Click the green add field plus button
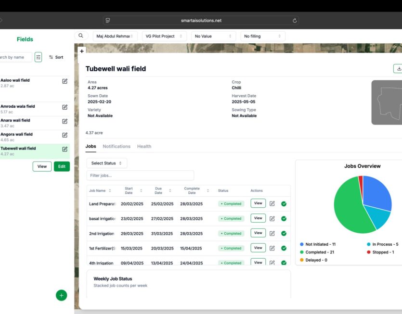Screen dimensions: 402x314 [x=61, y=295]
